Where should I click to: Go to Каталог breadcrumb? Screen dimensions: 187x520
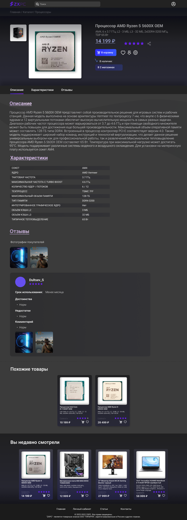coord(28,12)
